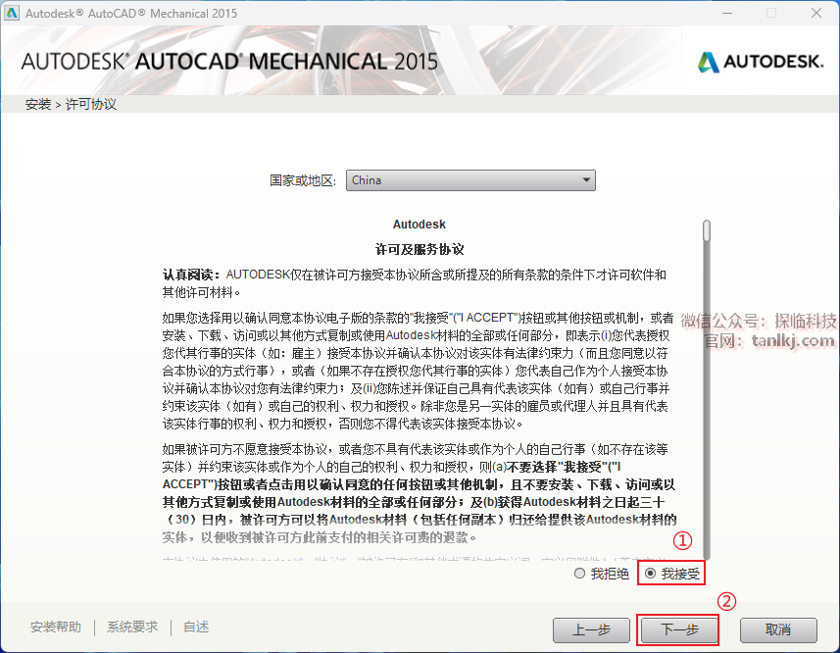The width and height of the screenshot is (840, 653).
Task: Click the maximize window button
Action: click(x=771, y=14)
